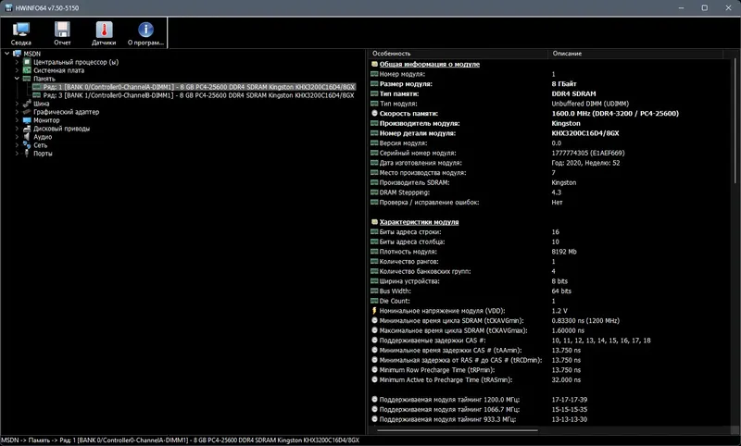Collapse the MSDN root tree node
The image size is (741, 446).
7,54
